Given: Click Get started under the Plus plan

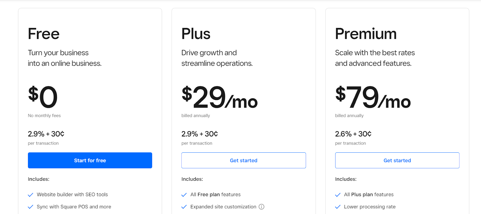Looking at the screenshot, I should pyautogui.click(x=244, y=160).
